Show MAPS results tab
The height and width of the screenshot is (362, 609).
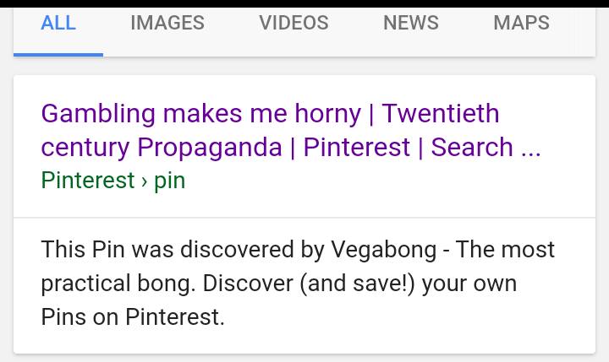coord(521,24)
